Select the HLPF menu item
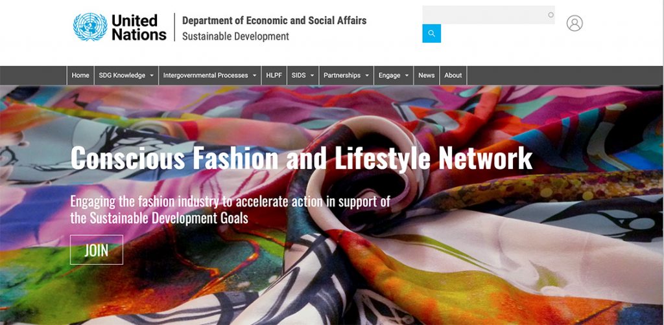Screen dimensions: 664x325 [274, 75]
